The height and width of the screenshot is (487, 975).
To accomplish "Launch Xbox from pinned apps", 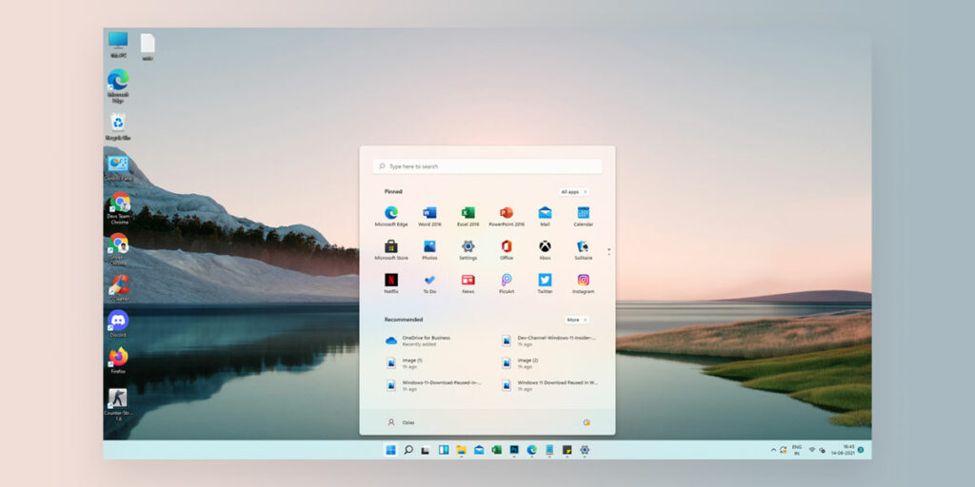I will coord(545,247).
